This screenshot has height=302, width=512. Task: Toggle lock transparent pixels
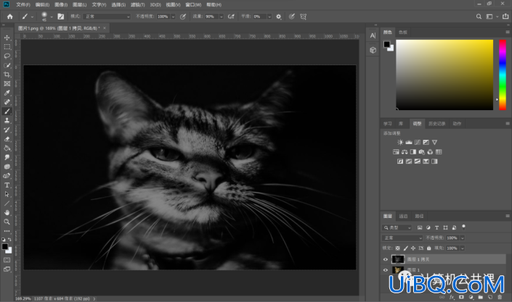point(398,248)
